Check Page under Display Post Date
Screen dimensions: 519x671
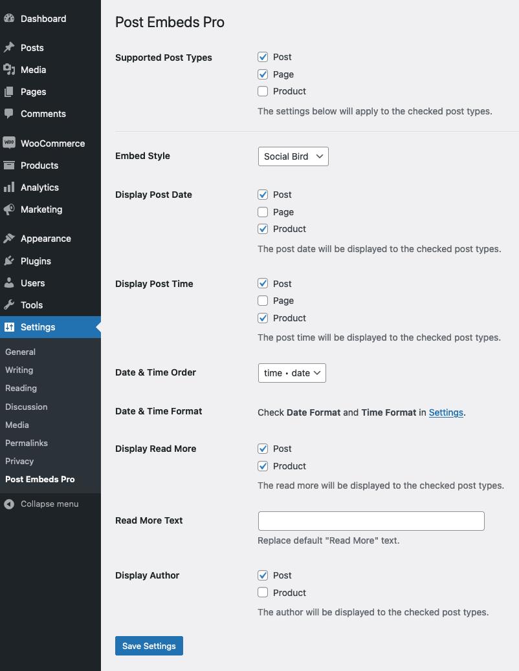[x=263, y=212]
